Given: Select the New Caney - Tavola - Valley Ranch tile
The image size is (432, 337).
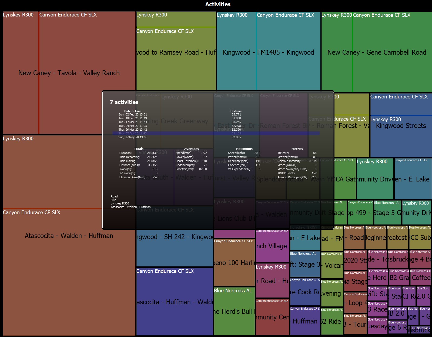Looking at the screenshot, I should (69, 73).
